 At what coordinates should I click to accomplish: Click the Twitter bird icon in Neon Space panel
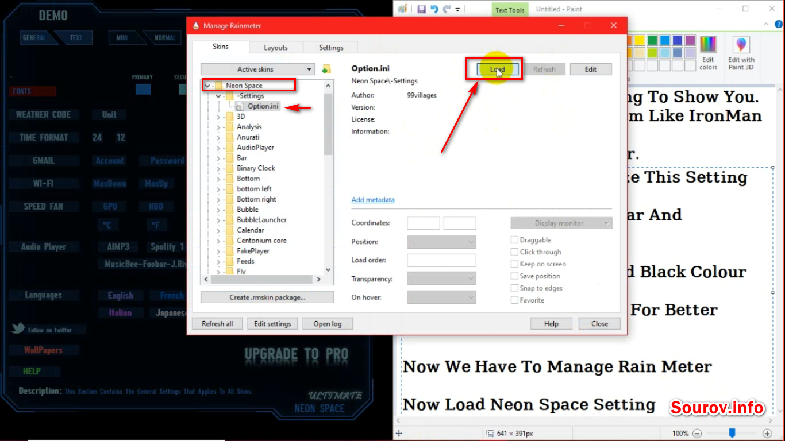click(18, 329)
